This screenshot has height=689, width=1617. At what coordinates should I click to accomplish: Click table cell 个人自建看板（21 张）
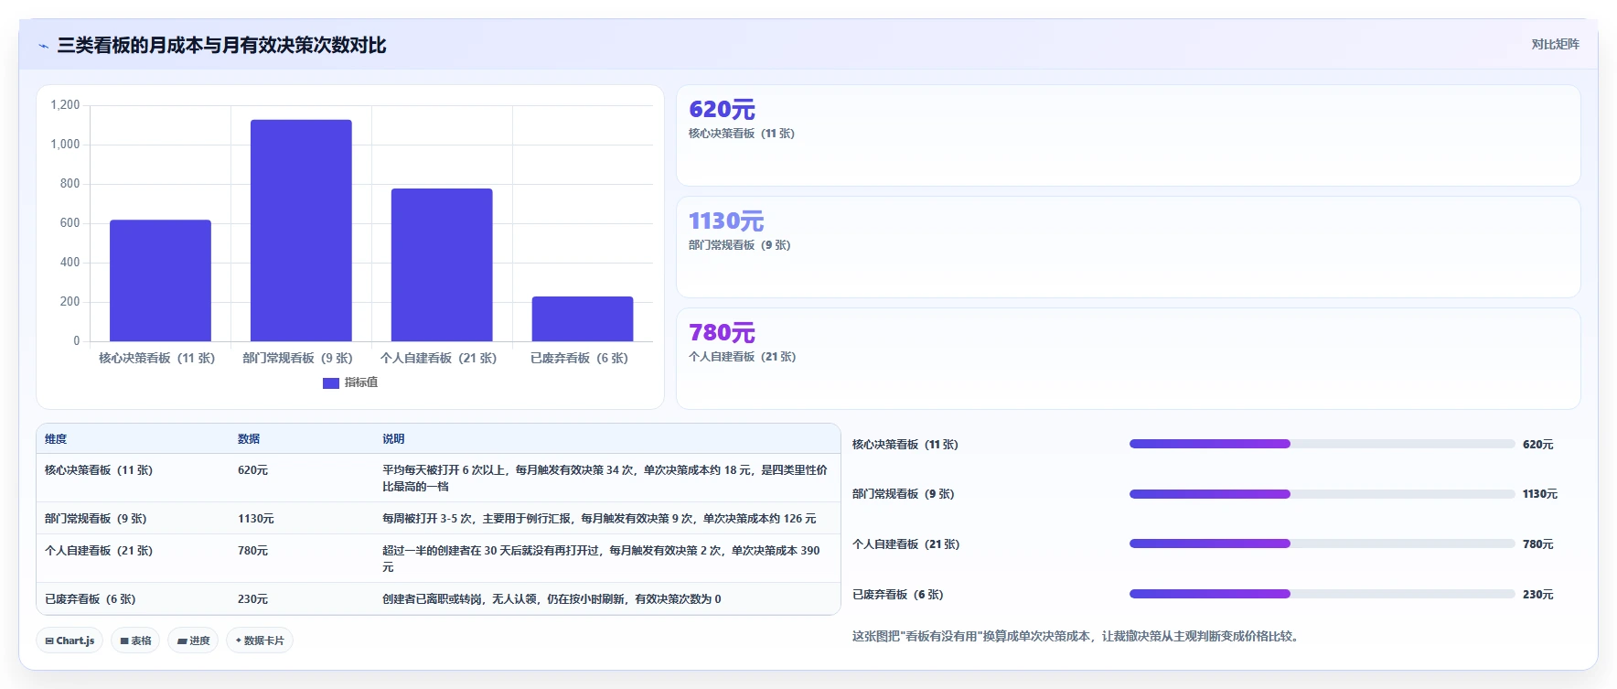pos(99,551)
